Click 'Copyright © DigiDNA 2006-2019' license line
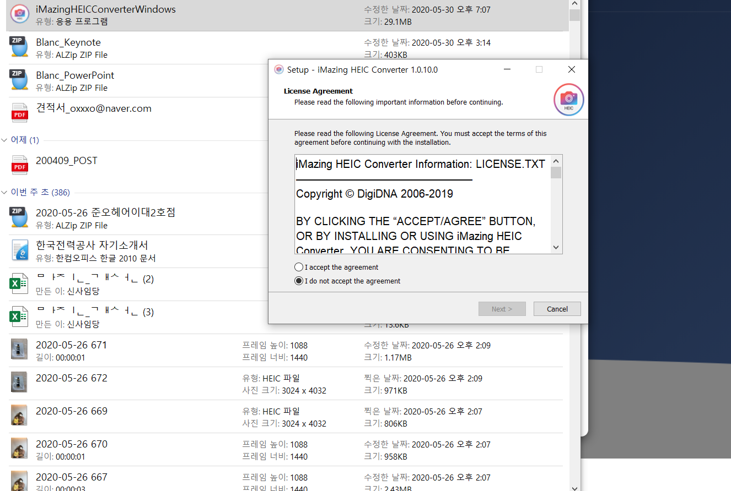This screenshot has height=491, width=731. (x=374, y=194)
